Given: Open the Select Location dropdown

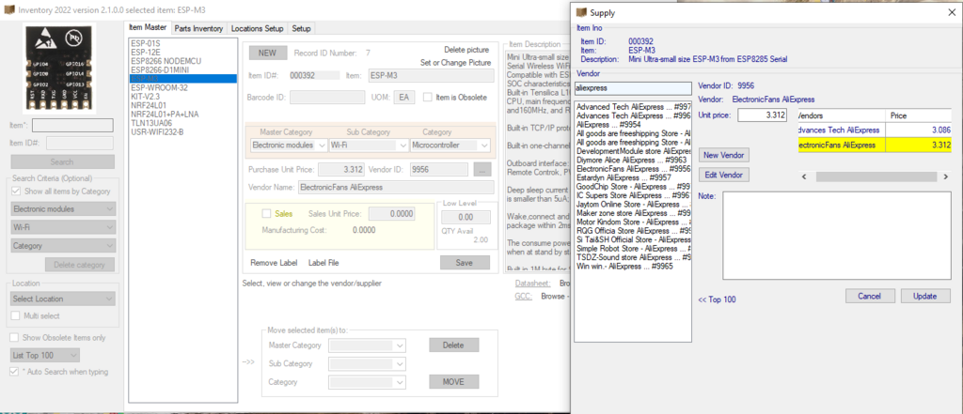Looking at the screenshot, I should (62, 299).
